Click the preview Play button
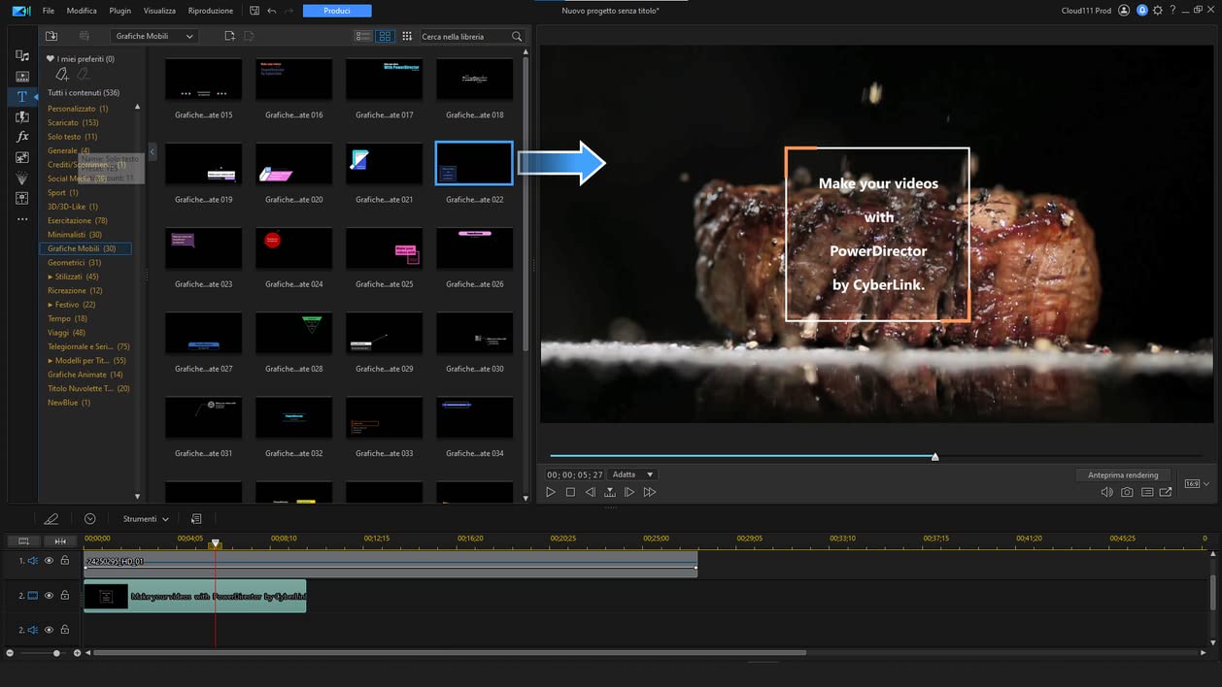The height and width of the screenshot is (687, 1222). coord(550,492)
